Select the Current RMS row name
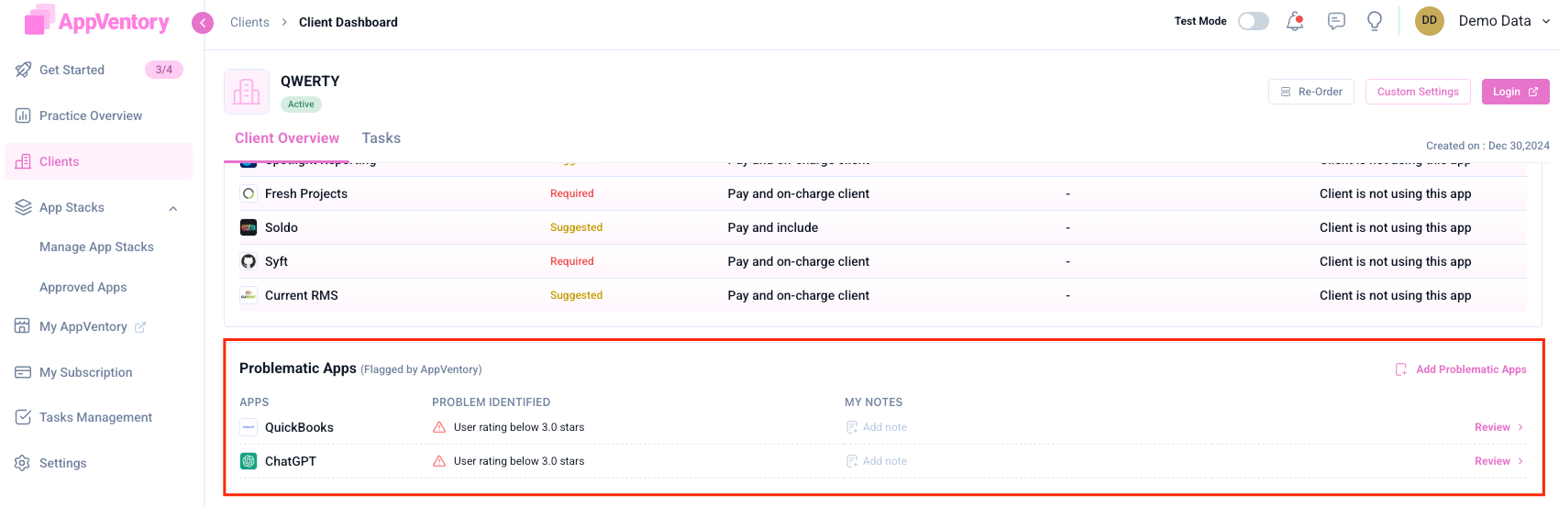This screenshot has height=506, width=1559. coord(302,295)
